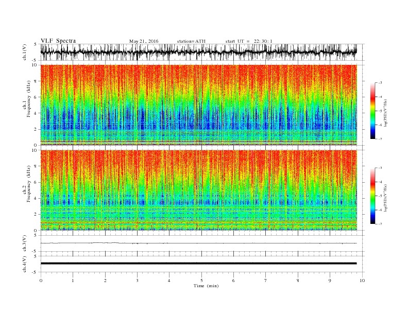
Task: Click the ch.2 "Frequency (kHz)" axis label
Action: (28, 184)
